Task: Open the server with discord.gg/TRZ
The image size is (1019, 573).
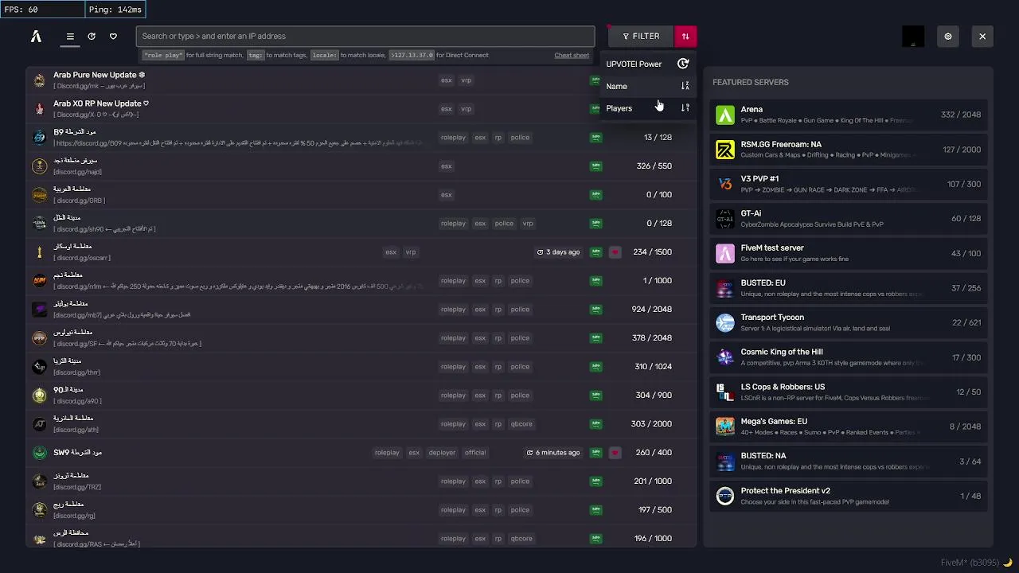Action: click(x=362, y=481)
